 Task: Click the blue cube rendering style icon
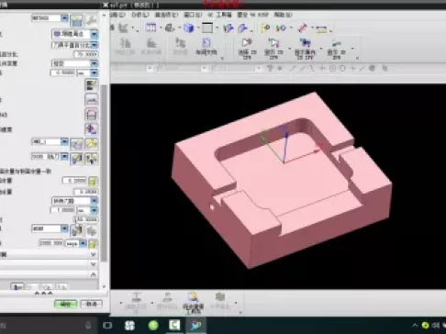pyautogui.click(x=189, y=28)
